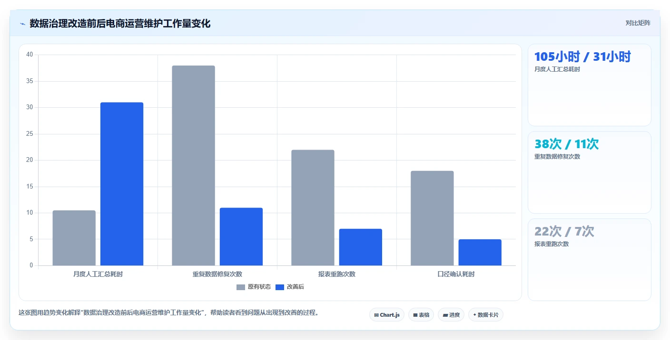Click the blue 改善后 bar for 月度人工汇总耗时
Viewport: 670px width, 340px height.
click(122, 184)
